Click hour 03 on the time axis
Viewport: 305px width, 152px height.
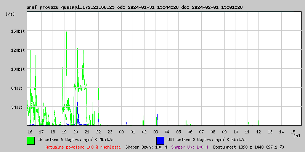(156, 131)
